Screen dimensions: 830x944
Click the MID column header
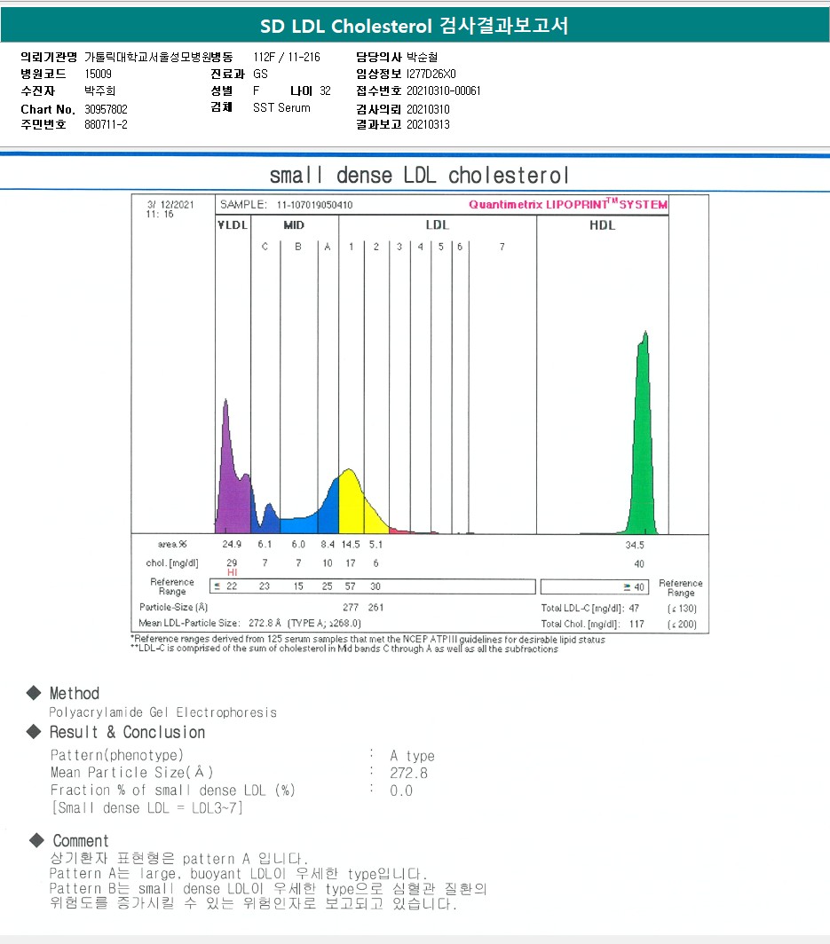pos(294,225)
